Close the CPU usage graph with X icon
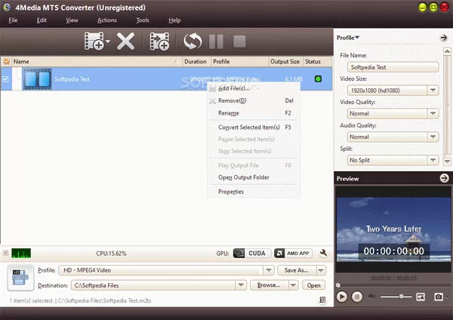453x320 pixels. pyautogui.click(x=5, y=253)
